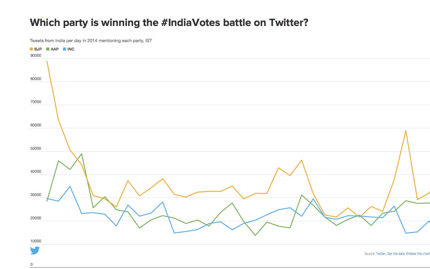Click the subtitle 'Tweets from India per day'
Image resolution: width=430 pixels, height=269 pixels.
[91, 41]
